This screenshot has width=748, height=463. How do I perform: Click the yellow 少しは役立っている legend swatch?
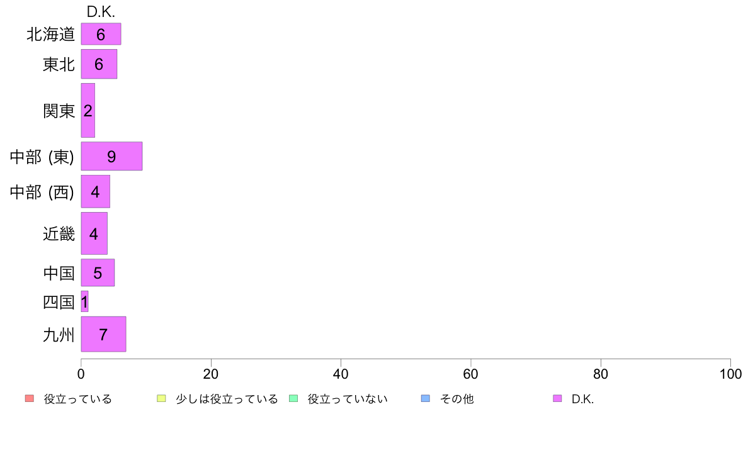pyautogui.click(x=161, y=399)
